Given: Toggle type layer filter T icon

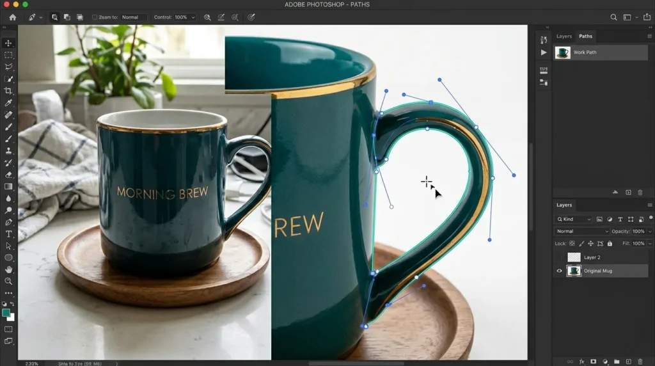Looking at the screenshot, I should tap(620, 219).
